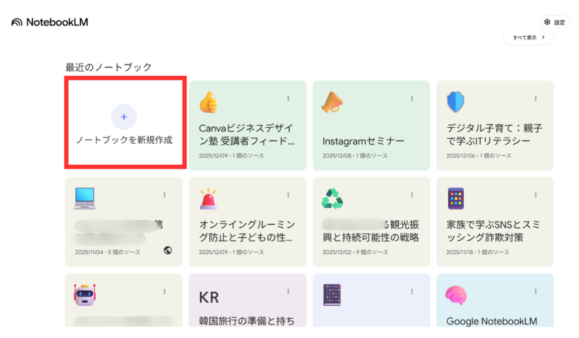
Task: Click the plus icon to create notebook
Action: [124, 117]
